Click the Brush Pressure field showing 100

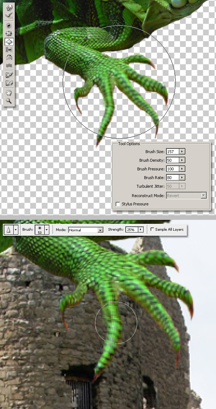[x=173, y=169]
